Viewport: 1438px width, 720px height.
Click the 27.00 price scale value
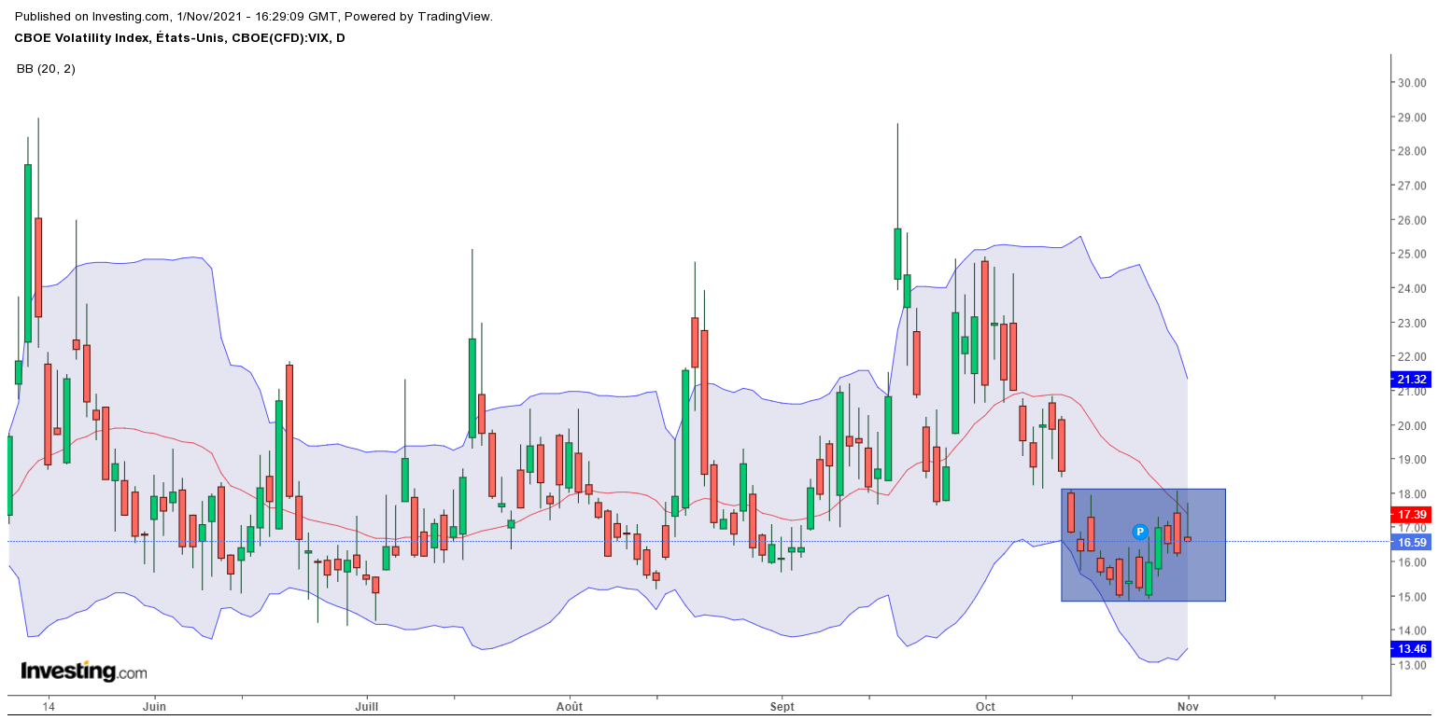[x=1411, y=186]
